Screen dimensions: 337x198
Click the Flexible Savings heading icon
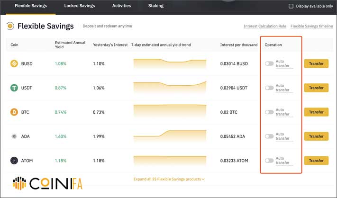[10, 26]
